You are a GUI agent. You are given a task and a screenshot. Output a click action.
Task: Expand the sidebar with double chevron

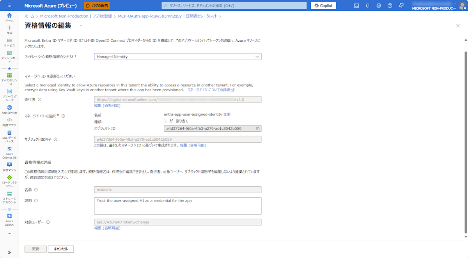coord(9,252)
